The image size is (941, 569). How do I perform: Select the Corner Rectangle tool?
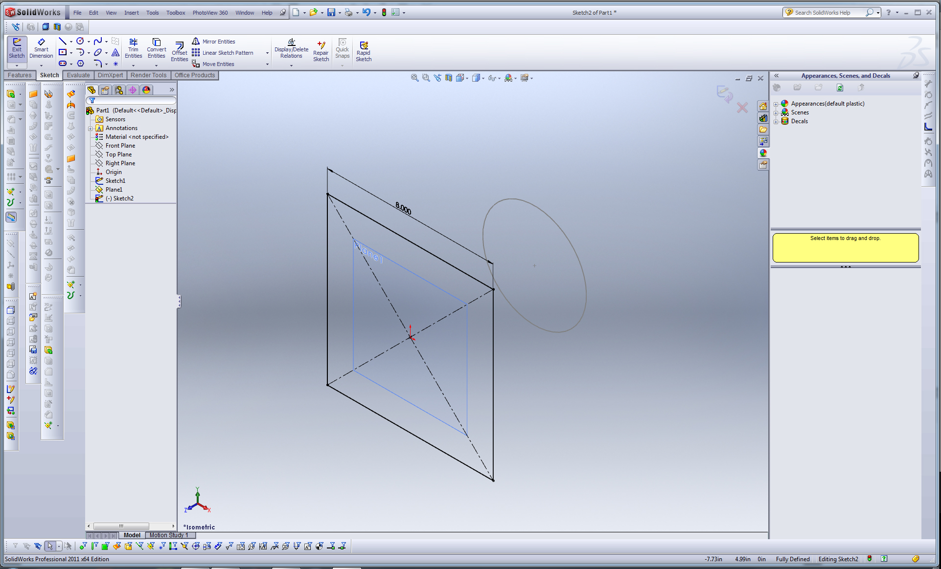coord(62,52)
